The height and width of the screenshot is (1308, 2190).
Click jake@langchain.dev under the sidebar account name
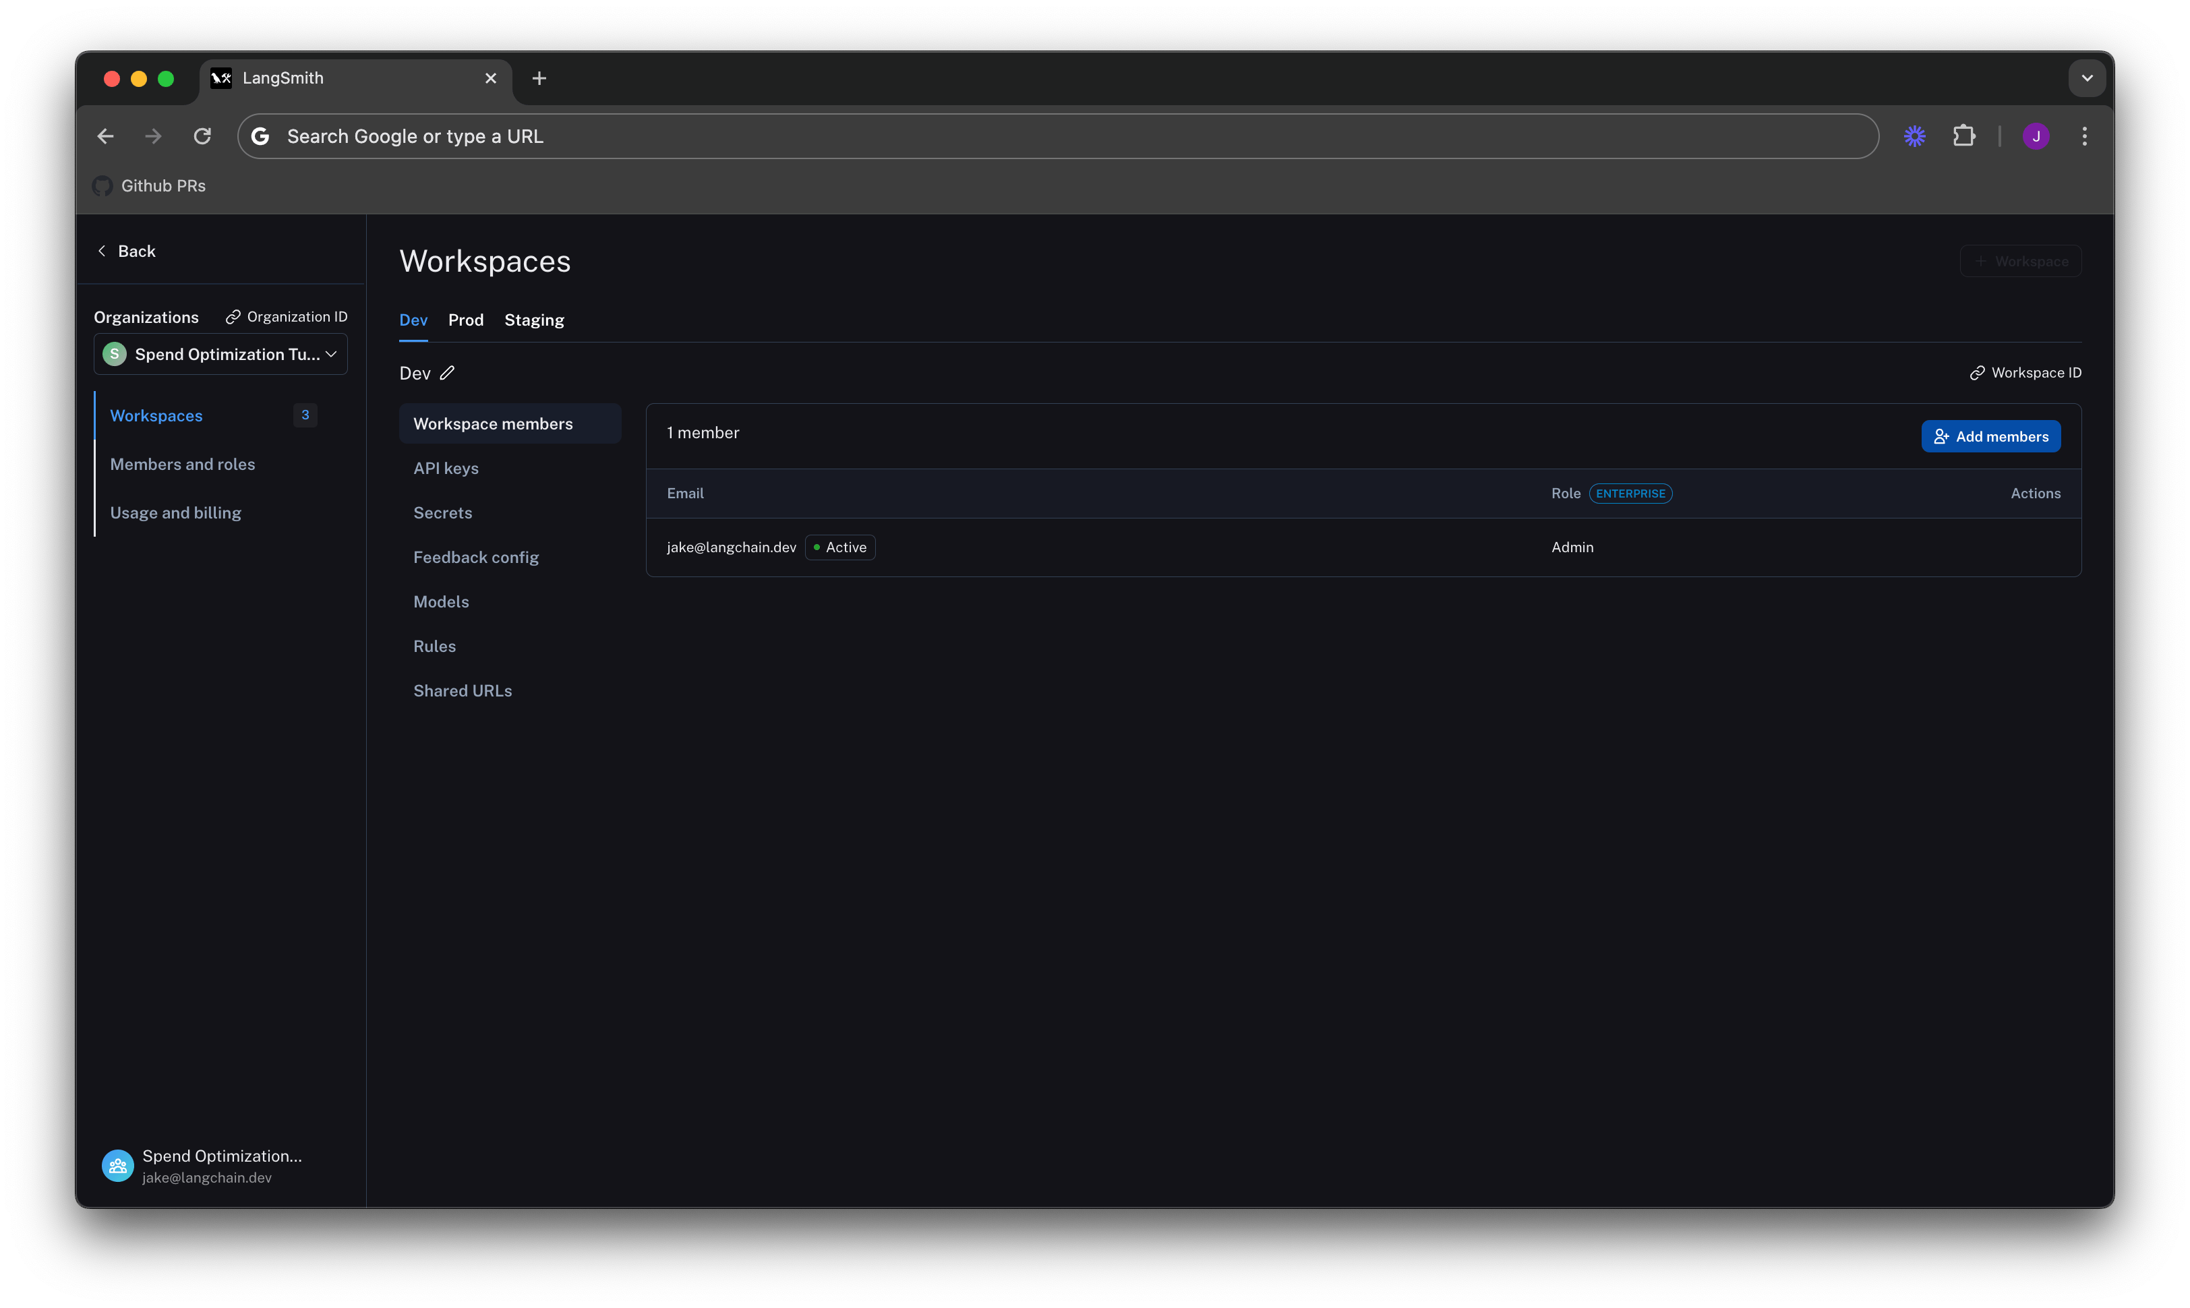coord(207,1178)
